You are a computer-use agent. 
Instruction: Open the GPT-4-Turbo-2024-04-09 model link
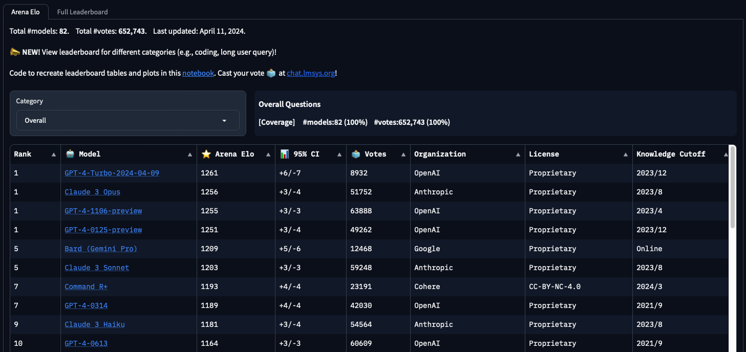click(112, 173)
